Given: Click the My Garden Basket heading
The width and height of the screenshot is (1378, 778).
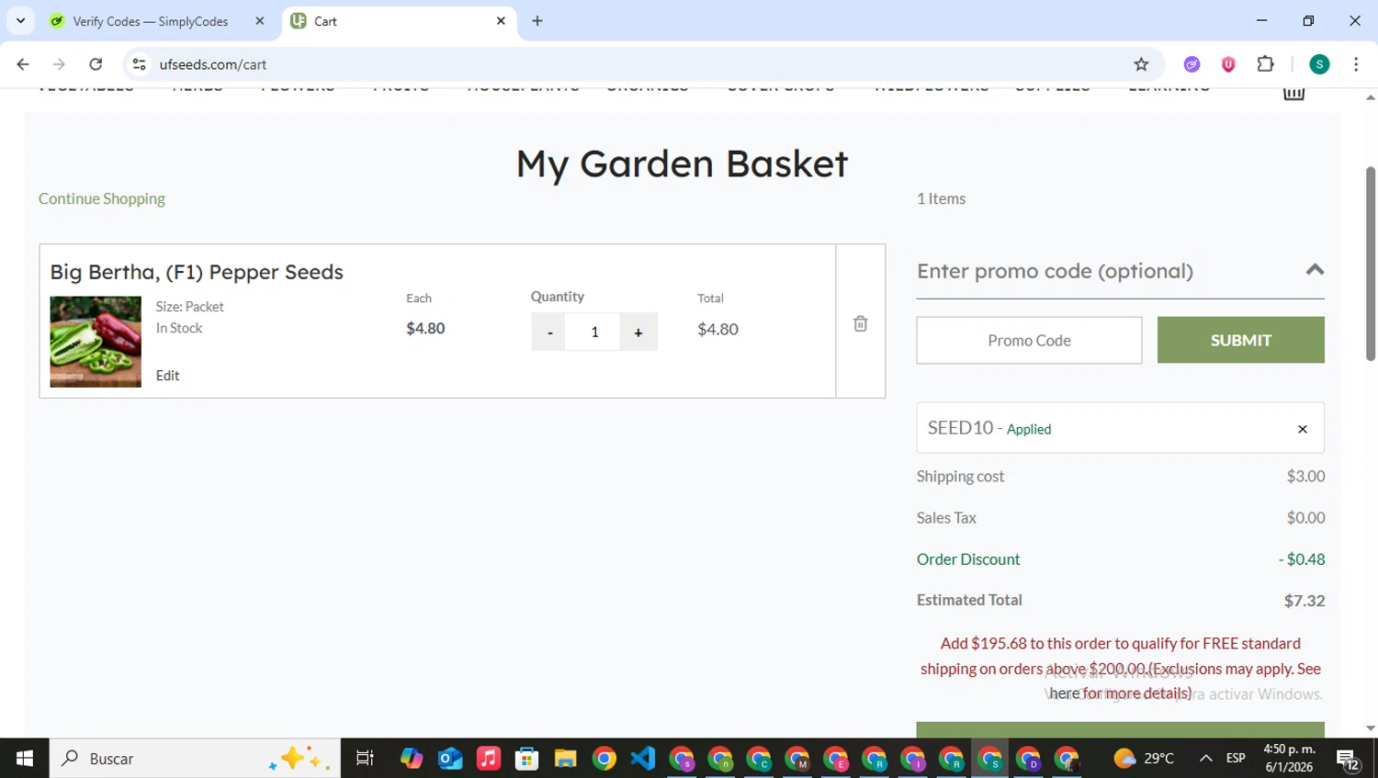Looking at the screenshot, I should point(682,163).
